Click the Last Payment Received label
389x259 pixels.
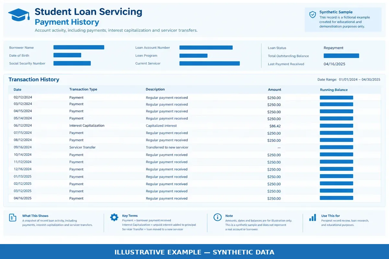coord(286,64)
